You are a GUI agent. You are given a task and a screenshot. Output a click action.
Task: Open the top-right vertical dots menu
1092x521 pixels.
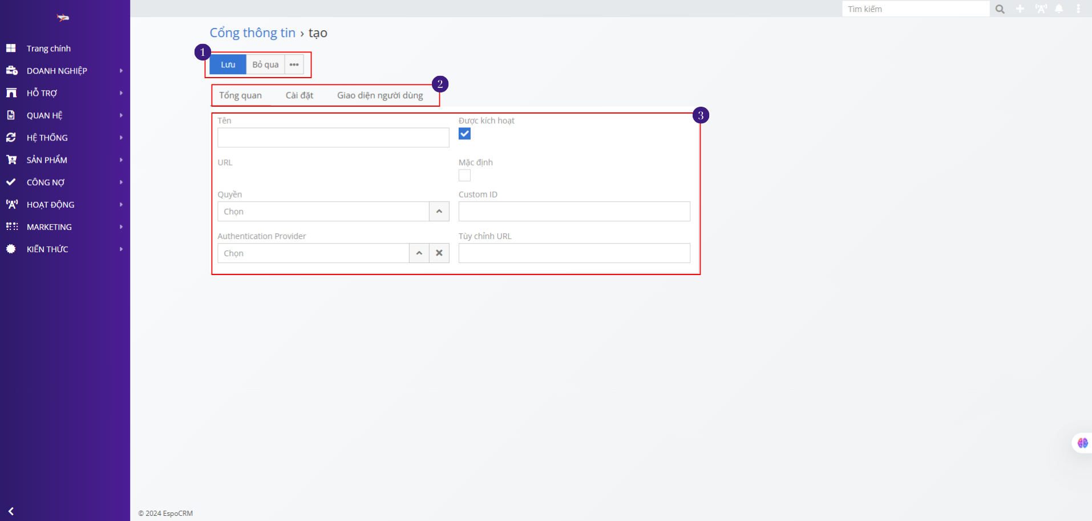tap(1078, 9)
